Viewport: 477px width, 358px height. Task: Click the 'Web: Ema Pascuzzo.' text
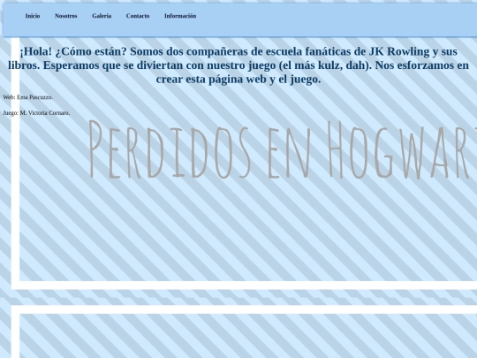[x=28, y=97]
